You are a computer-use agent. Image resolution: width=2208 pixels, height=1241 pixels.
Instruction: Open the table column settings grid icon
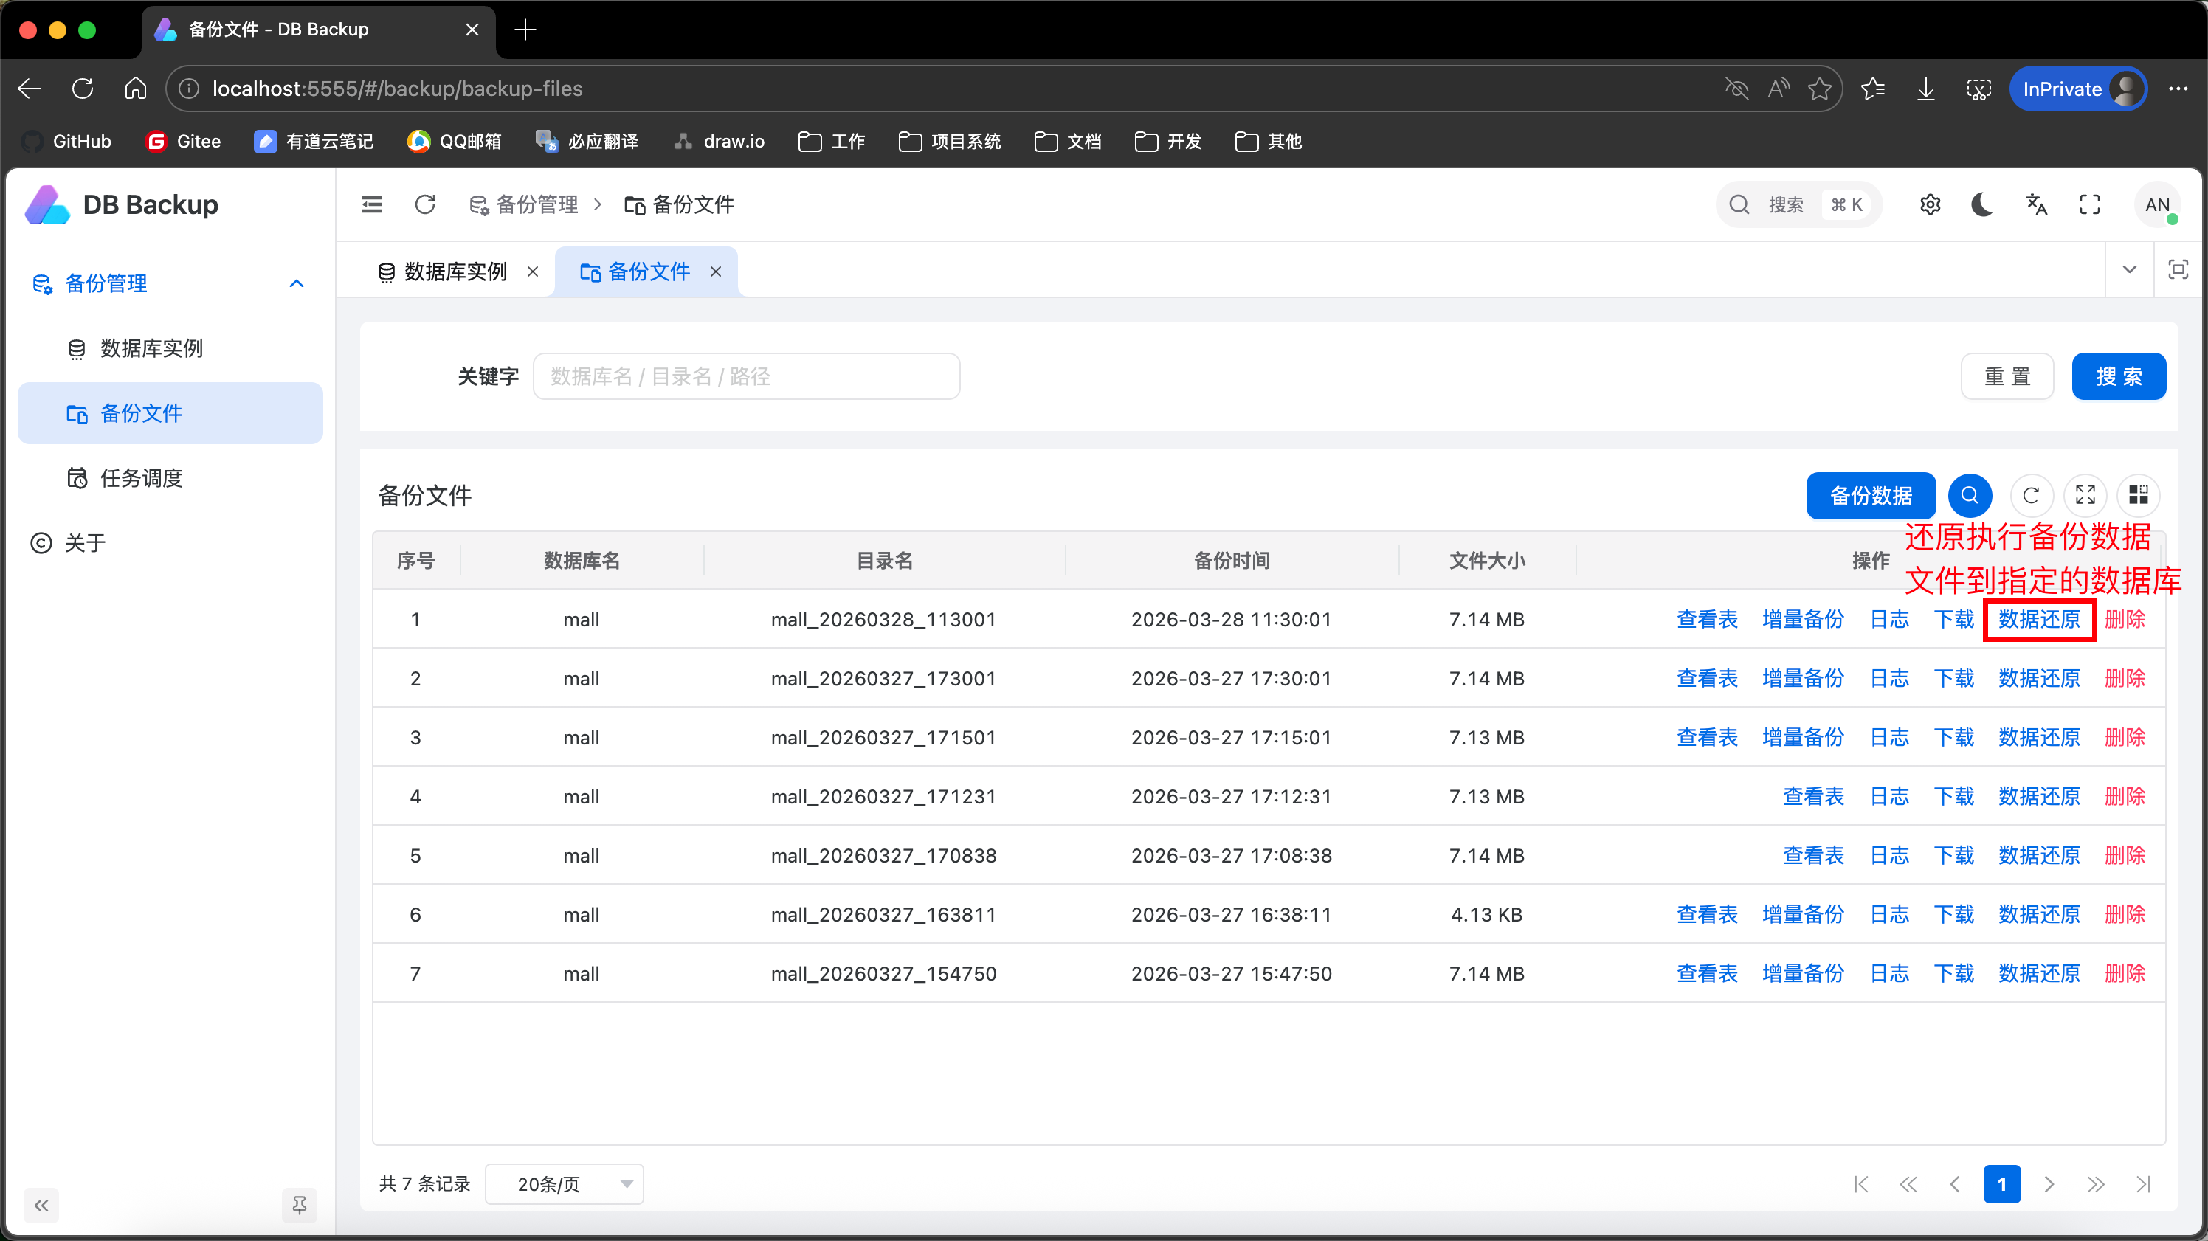tap(2139, 495)
